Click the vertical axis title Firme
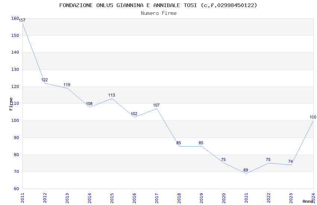The width and height of the screenshot is (317, 205). click(11, 104)
